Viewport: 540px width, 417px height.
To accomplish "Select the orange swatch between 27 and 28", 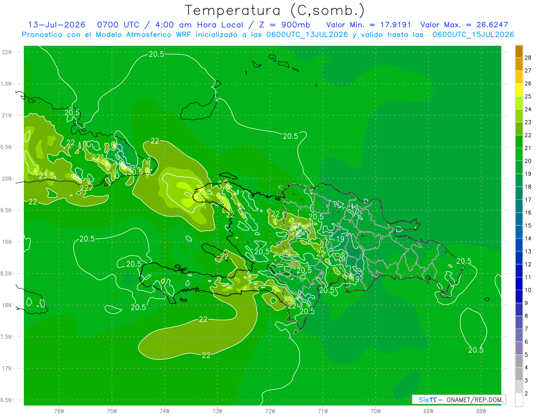I will [519, 64].
